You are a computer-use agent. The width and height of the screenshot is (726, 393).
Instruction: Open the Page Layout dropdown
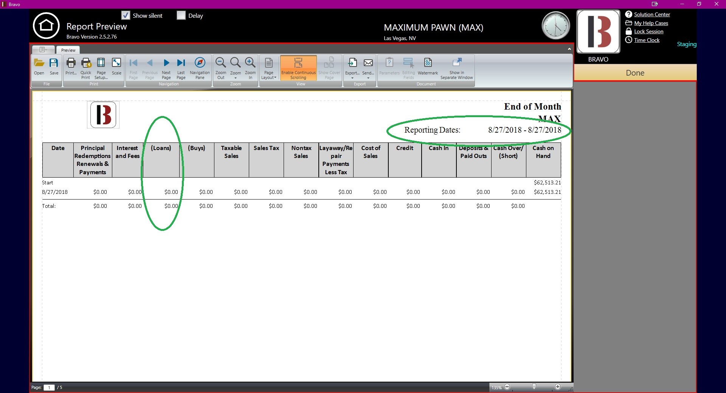click(269, 68)
